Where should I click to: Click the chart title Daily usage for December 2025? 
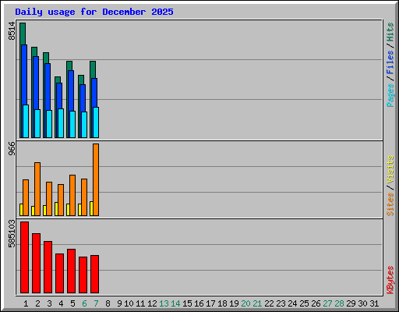[x=94, y=12]
